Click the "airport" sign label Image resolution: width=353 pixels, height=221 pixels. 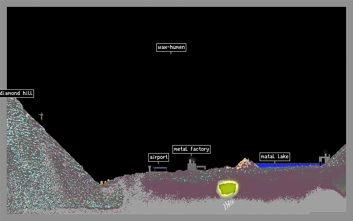[159, 157]
